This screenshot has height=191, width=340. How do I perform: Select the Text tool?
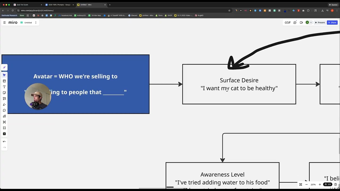4,87
